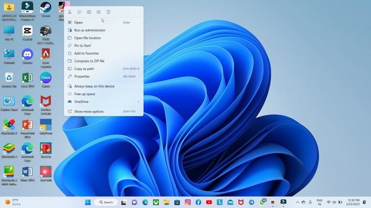Open Task View from the taskbar

pyautogui.click(x=123, y=202)
